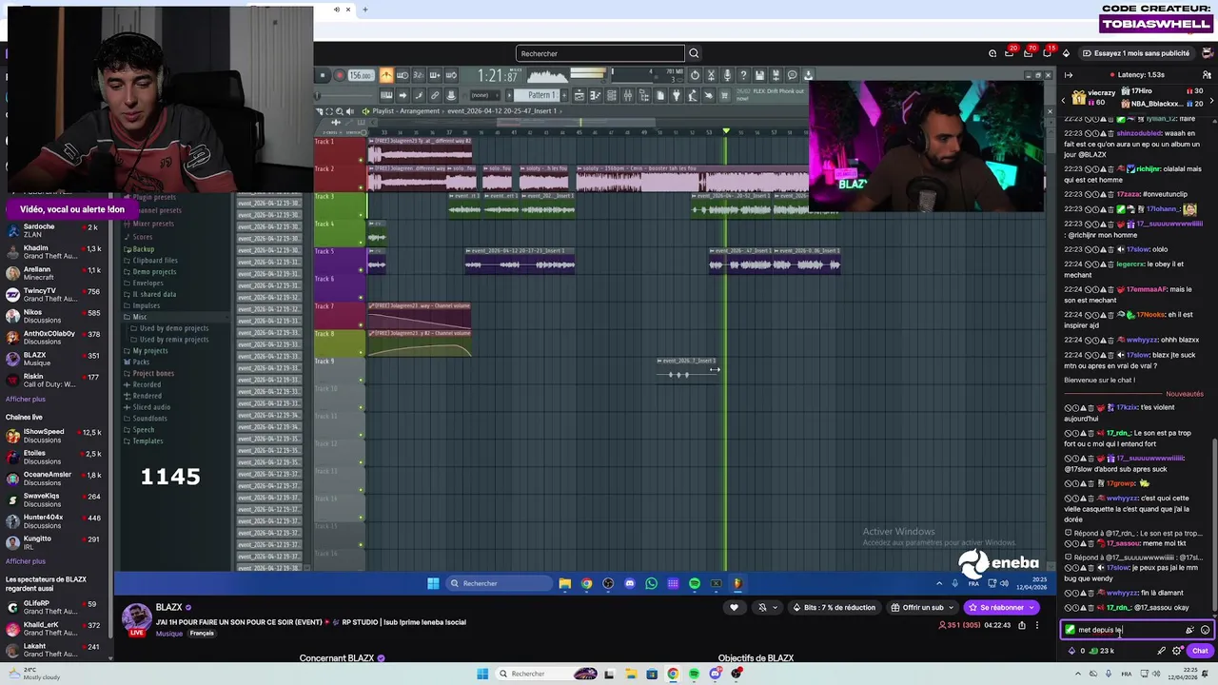
Task: Click the 156 tempo value box
Action: (362, 75)
